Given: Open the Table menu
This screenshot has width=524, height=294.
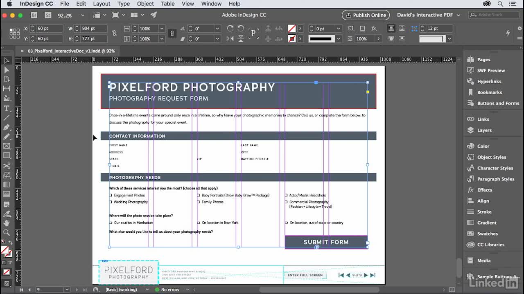Looking at the screenshot, I should point(168,4).
